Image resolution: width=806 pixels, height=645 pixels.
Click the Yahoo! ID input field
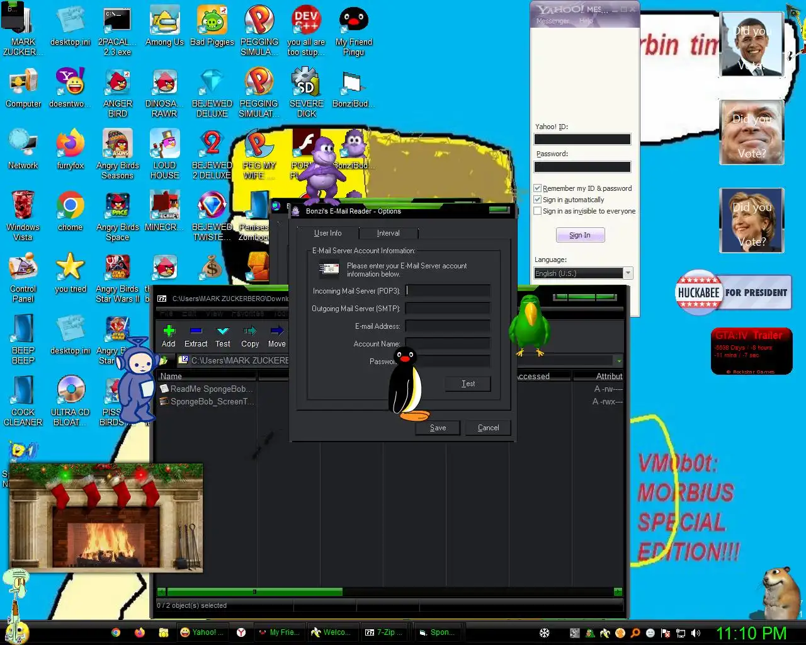pyautogui.click(x=582, y=139)
